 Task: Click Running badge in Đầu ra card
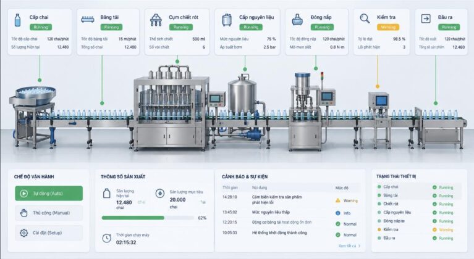tap(449, 27)
